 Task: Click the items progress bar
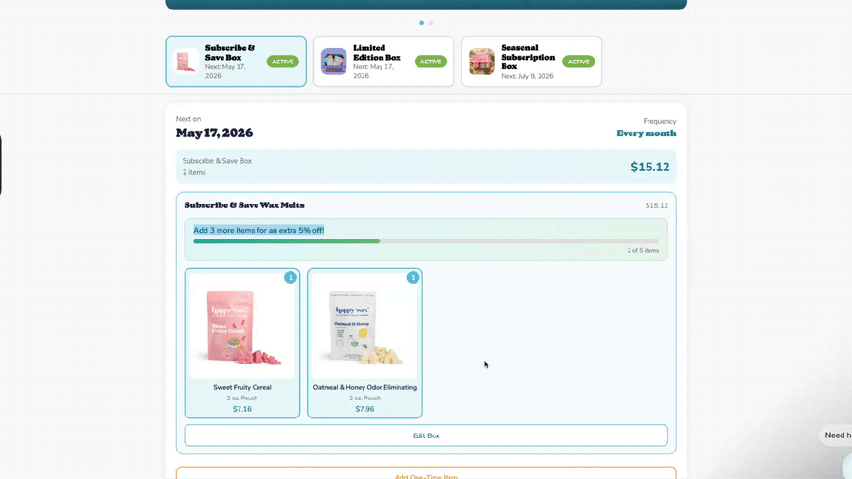tap(426, 241)
